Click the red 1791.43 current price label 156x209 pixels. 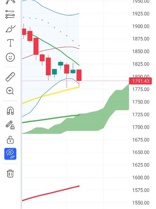pyautogui.click(x=140, y=81)
